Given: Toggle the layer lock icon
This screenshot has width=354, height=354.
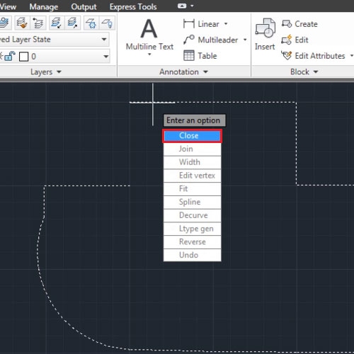Looking at the screenshot, I should tap(10, 57).
